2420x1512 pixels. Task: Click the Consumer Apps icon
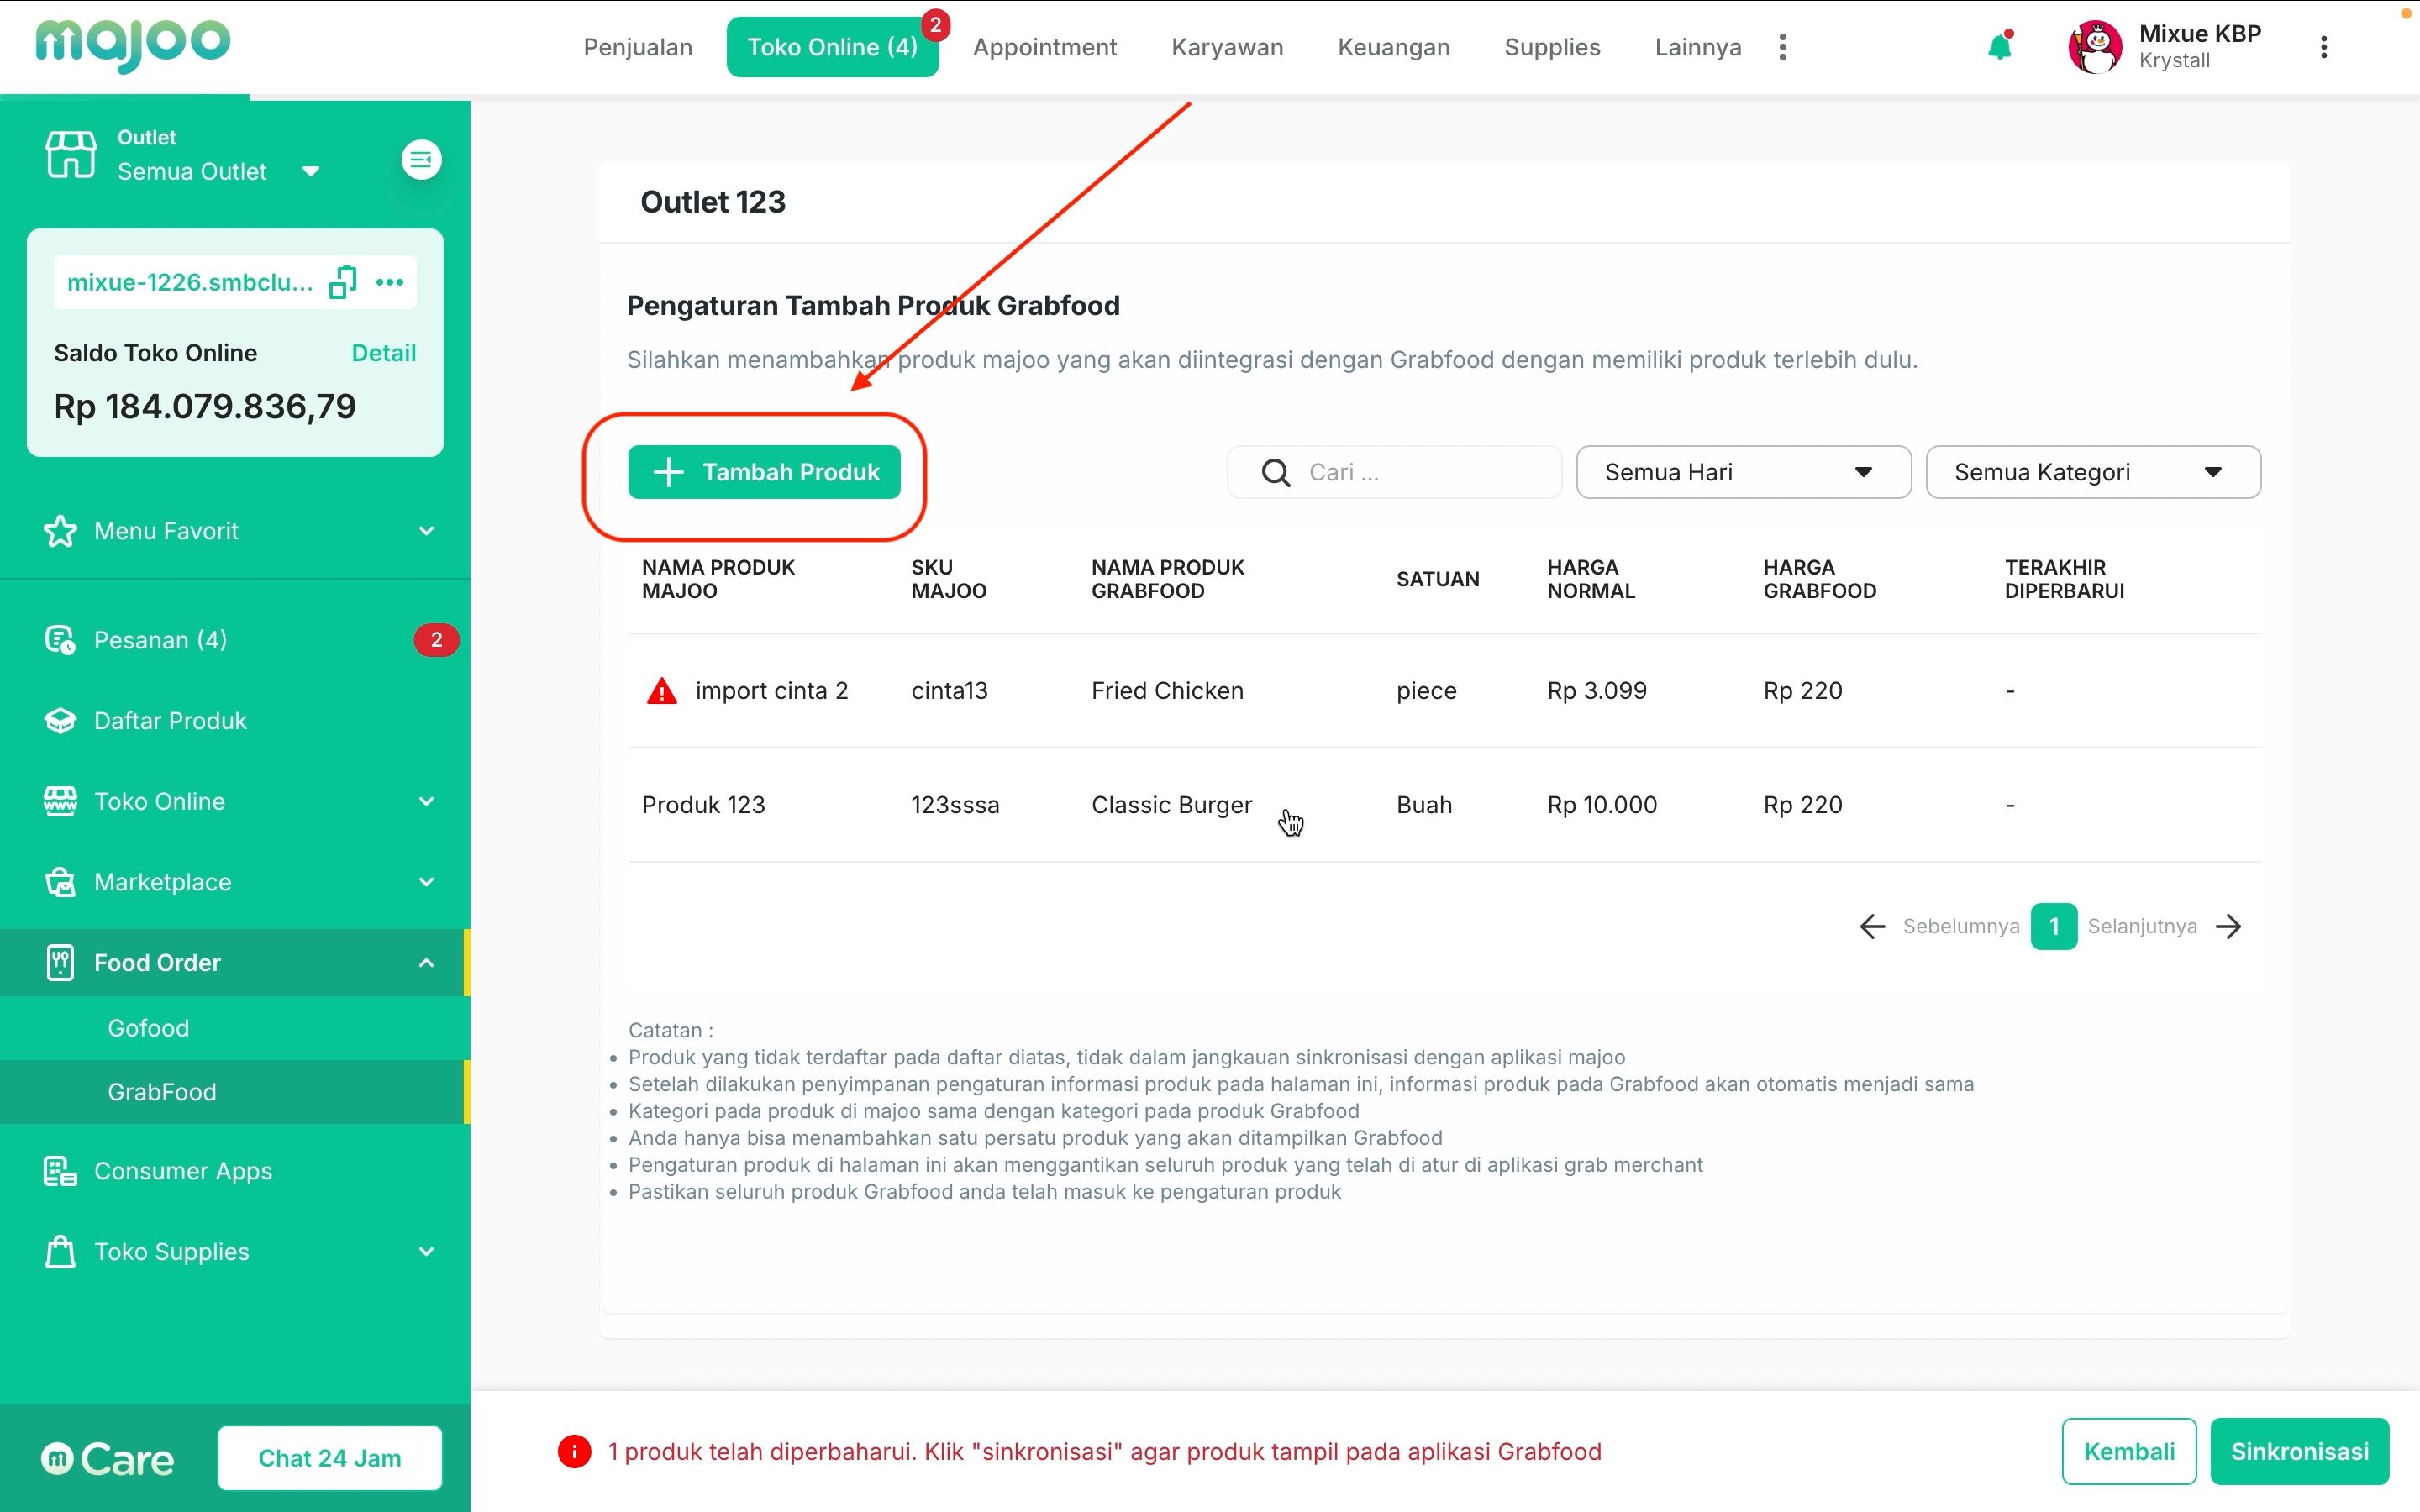(x=60, y=1171)
